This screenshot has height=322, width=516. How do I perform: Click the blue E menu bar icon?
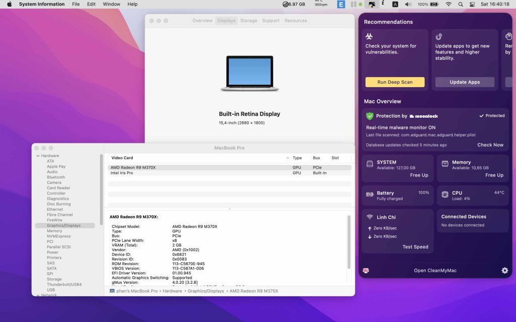(x=341, y=4)
